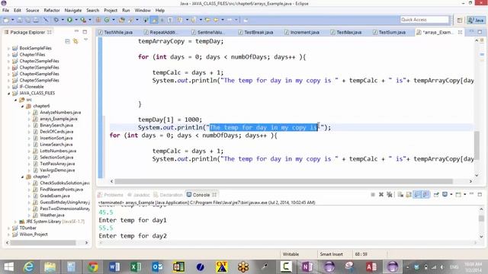Collapse the JAVA_CLASS_FILES project

tap(8, 93)
